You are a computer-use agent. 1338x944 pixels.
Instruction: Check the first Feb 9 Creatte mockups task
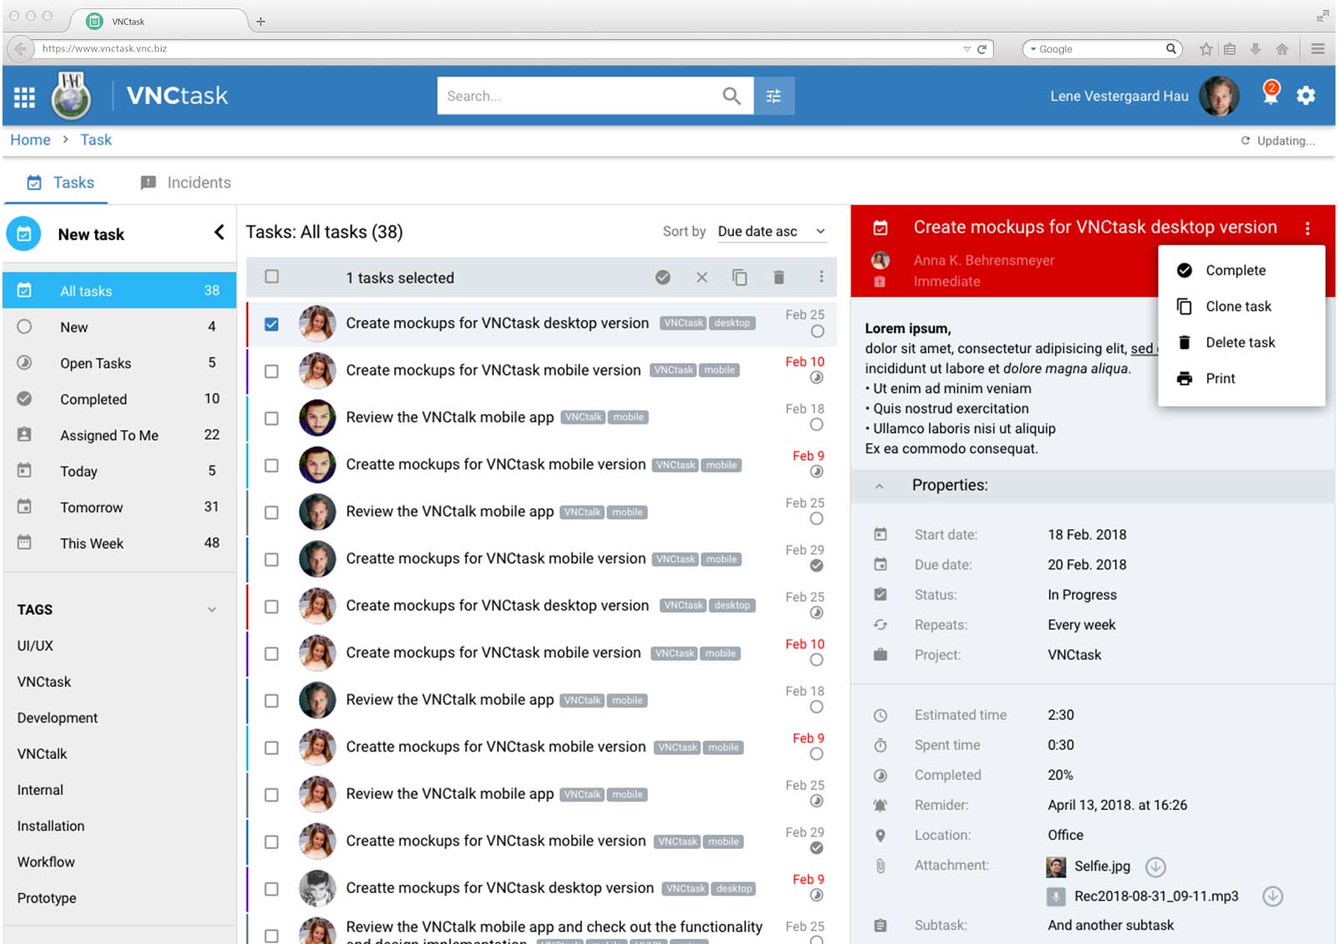(272, 465)
